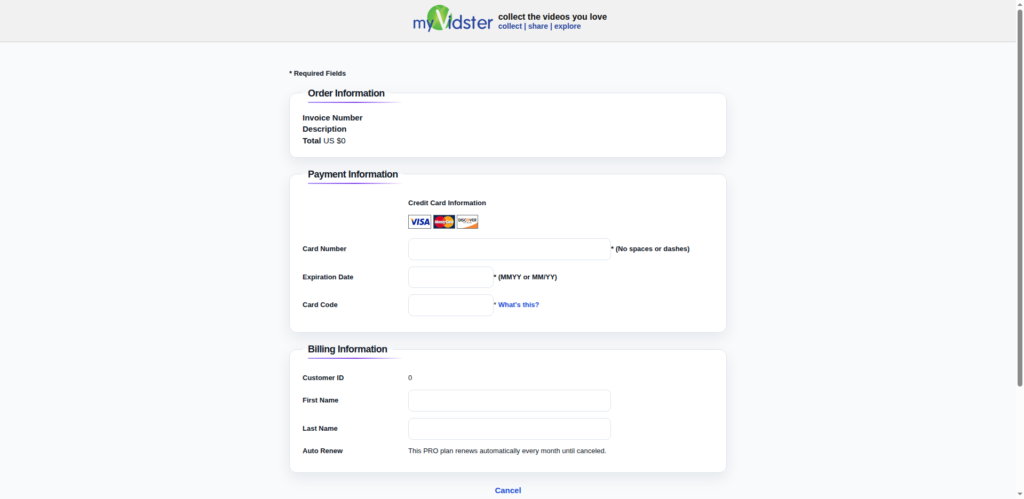The height and width of the screenshot is (499, 1024).
Task: Focus the Last Name input field
Action: (x=509, y=429)
